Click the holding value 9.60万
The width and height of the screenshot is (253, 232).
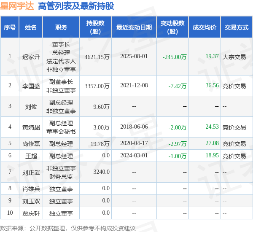pos(101,107)
